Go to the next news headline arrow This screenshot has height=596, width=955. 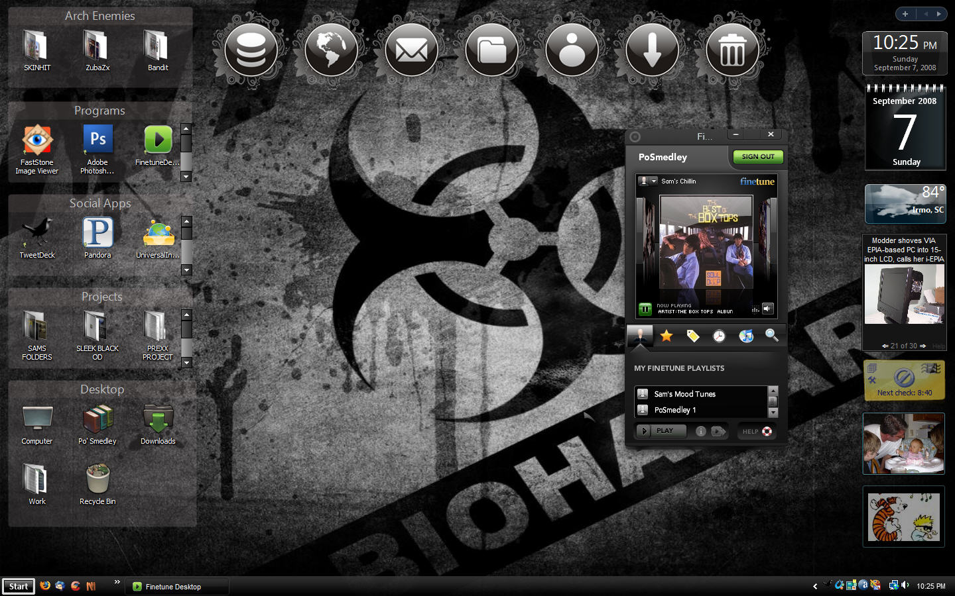(x=923, y=346)
